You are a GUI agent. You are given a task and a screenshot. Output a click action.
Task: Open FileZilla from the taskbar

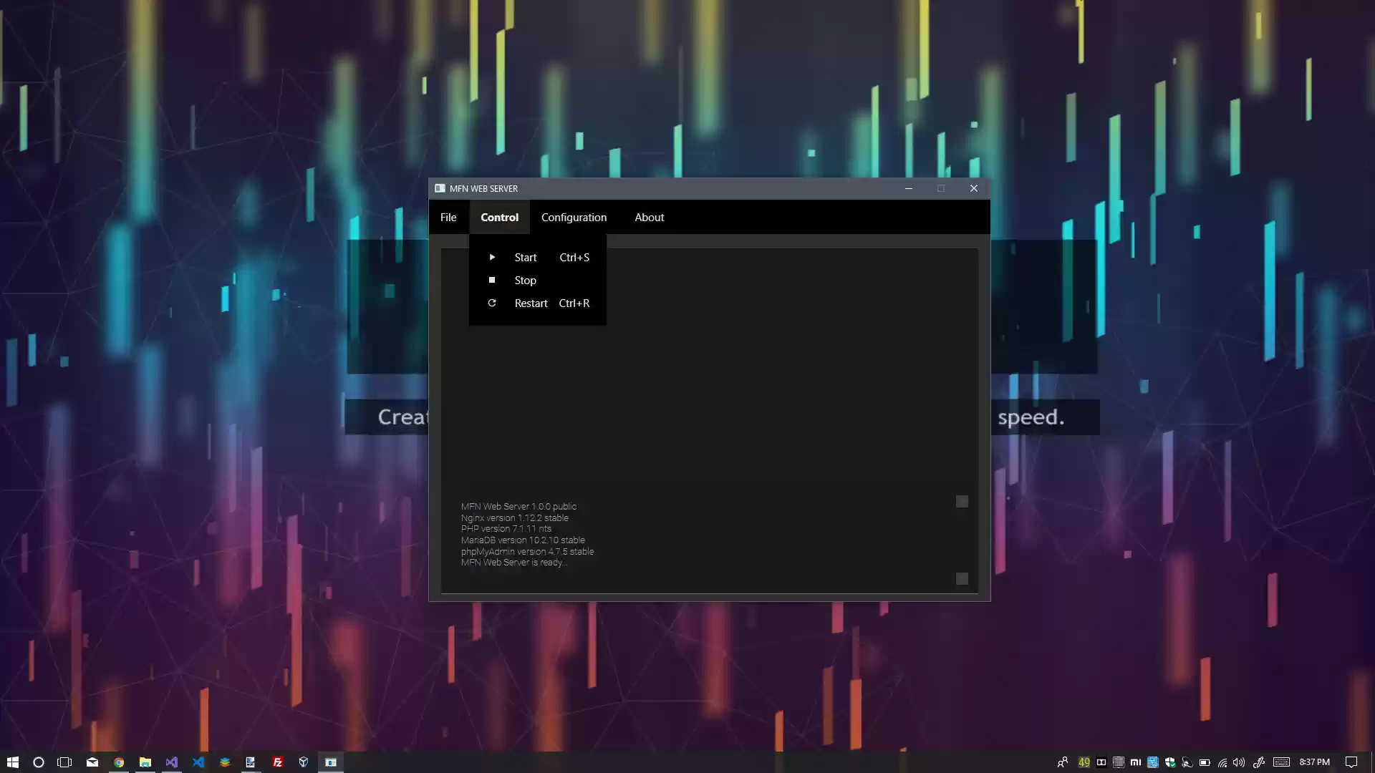[277, 762]
